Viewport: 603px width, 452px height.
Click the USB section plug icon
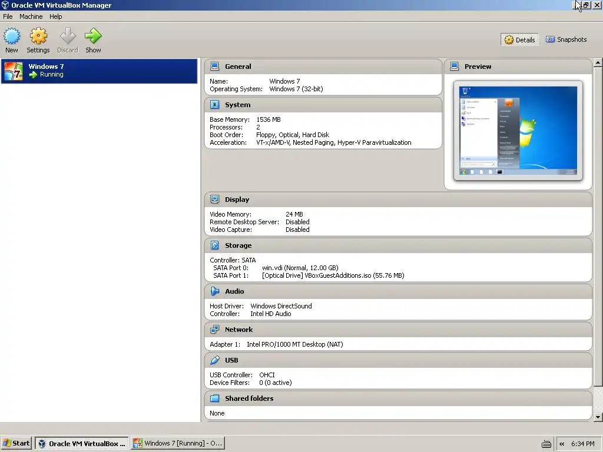[x=214, y=360]
